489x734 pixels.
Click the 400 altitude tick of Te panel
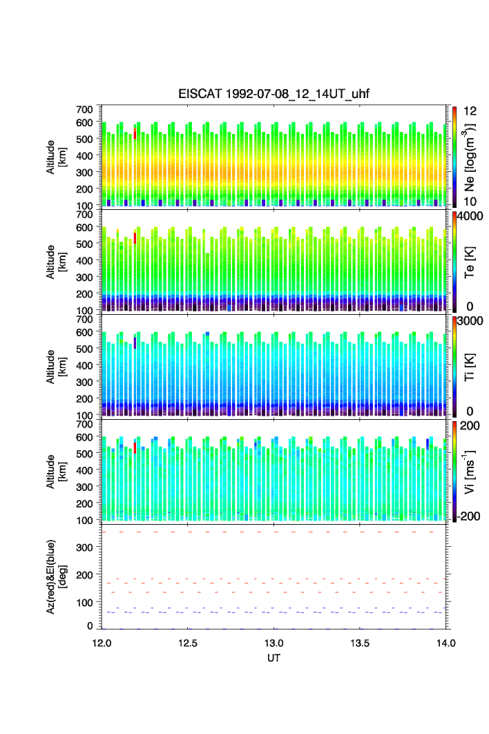[x=84, y=260]
